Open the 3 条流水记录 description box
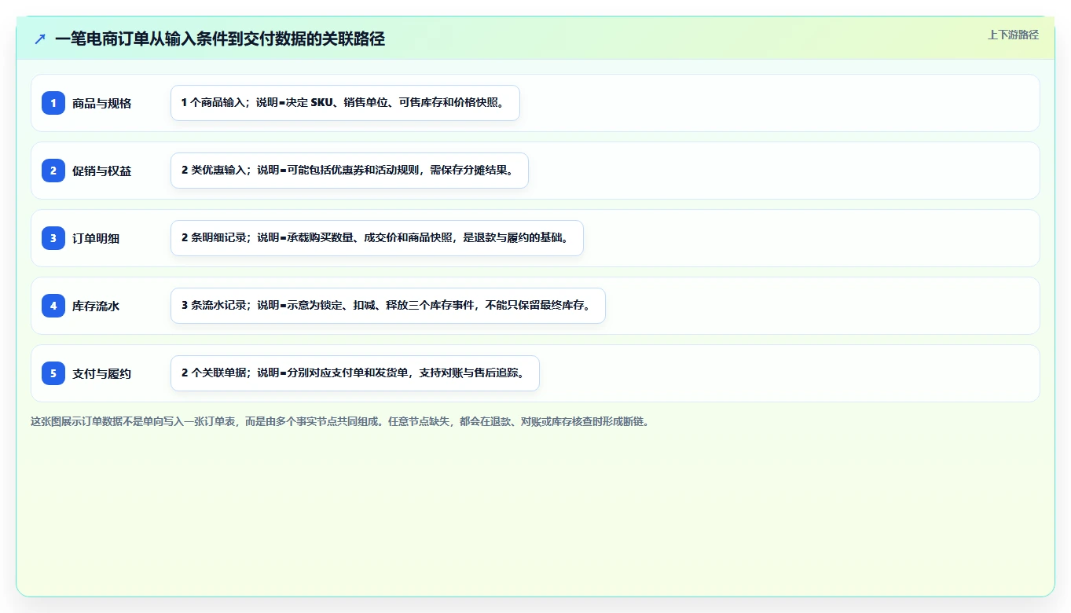 coord(388,306)
